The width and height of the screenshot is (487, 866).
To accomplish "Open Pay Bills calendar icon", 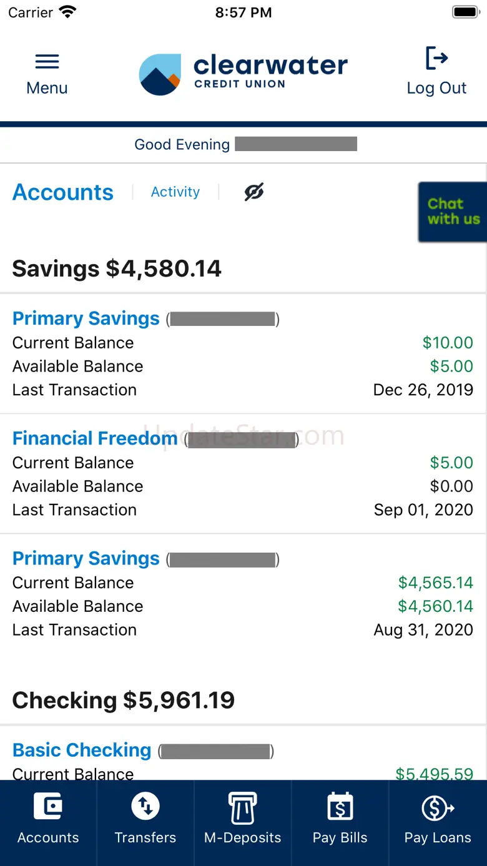I will coord(340,807).
